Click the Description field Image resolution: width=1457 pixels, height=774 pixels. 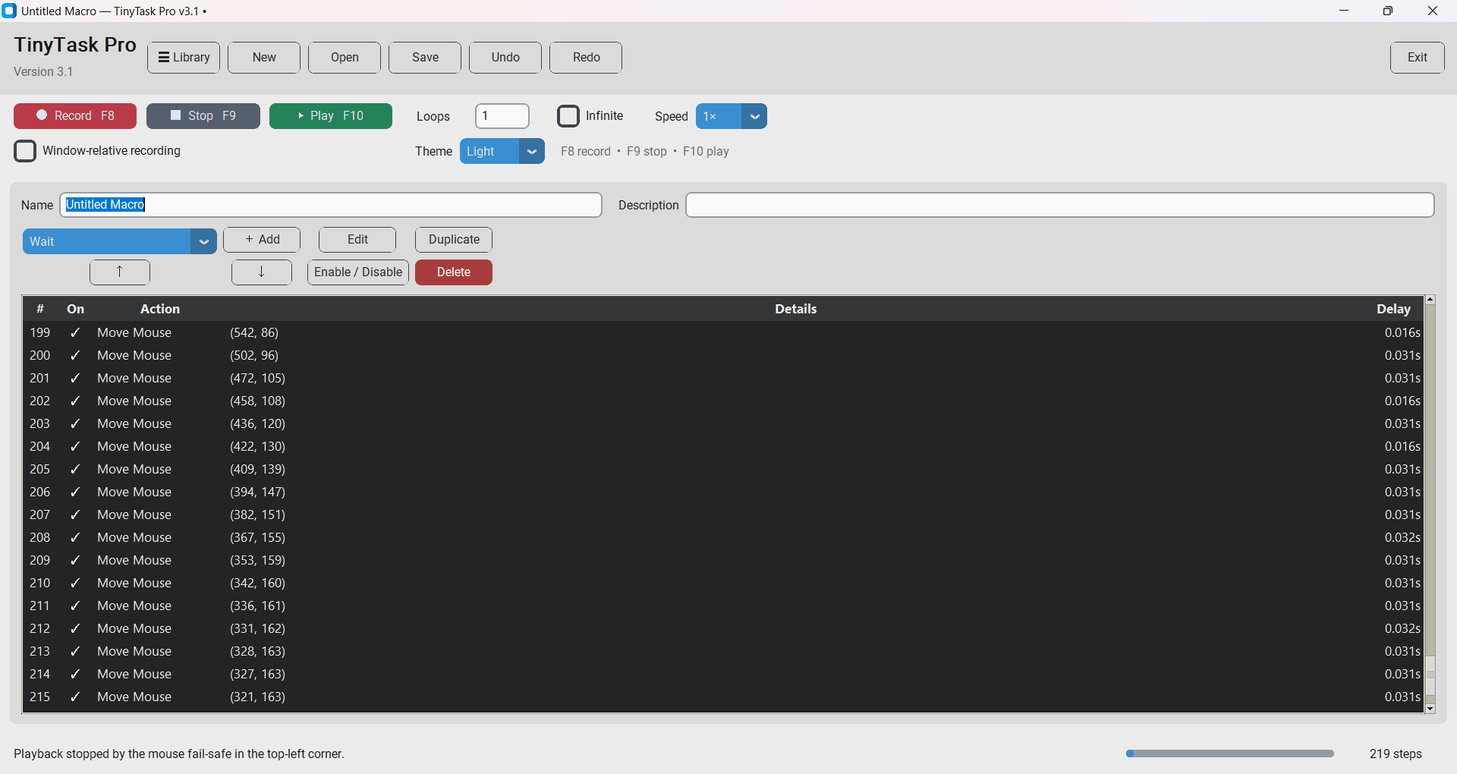click(x=1060, y=205)
